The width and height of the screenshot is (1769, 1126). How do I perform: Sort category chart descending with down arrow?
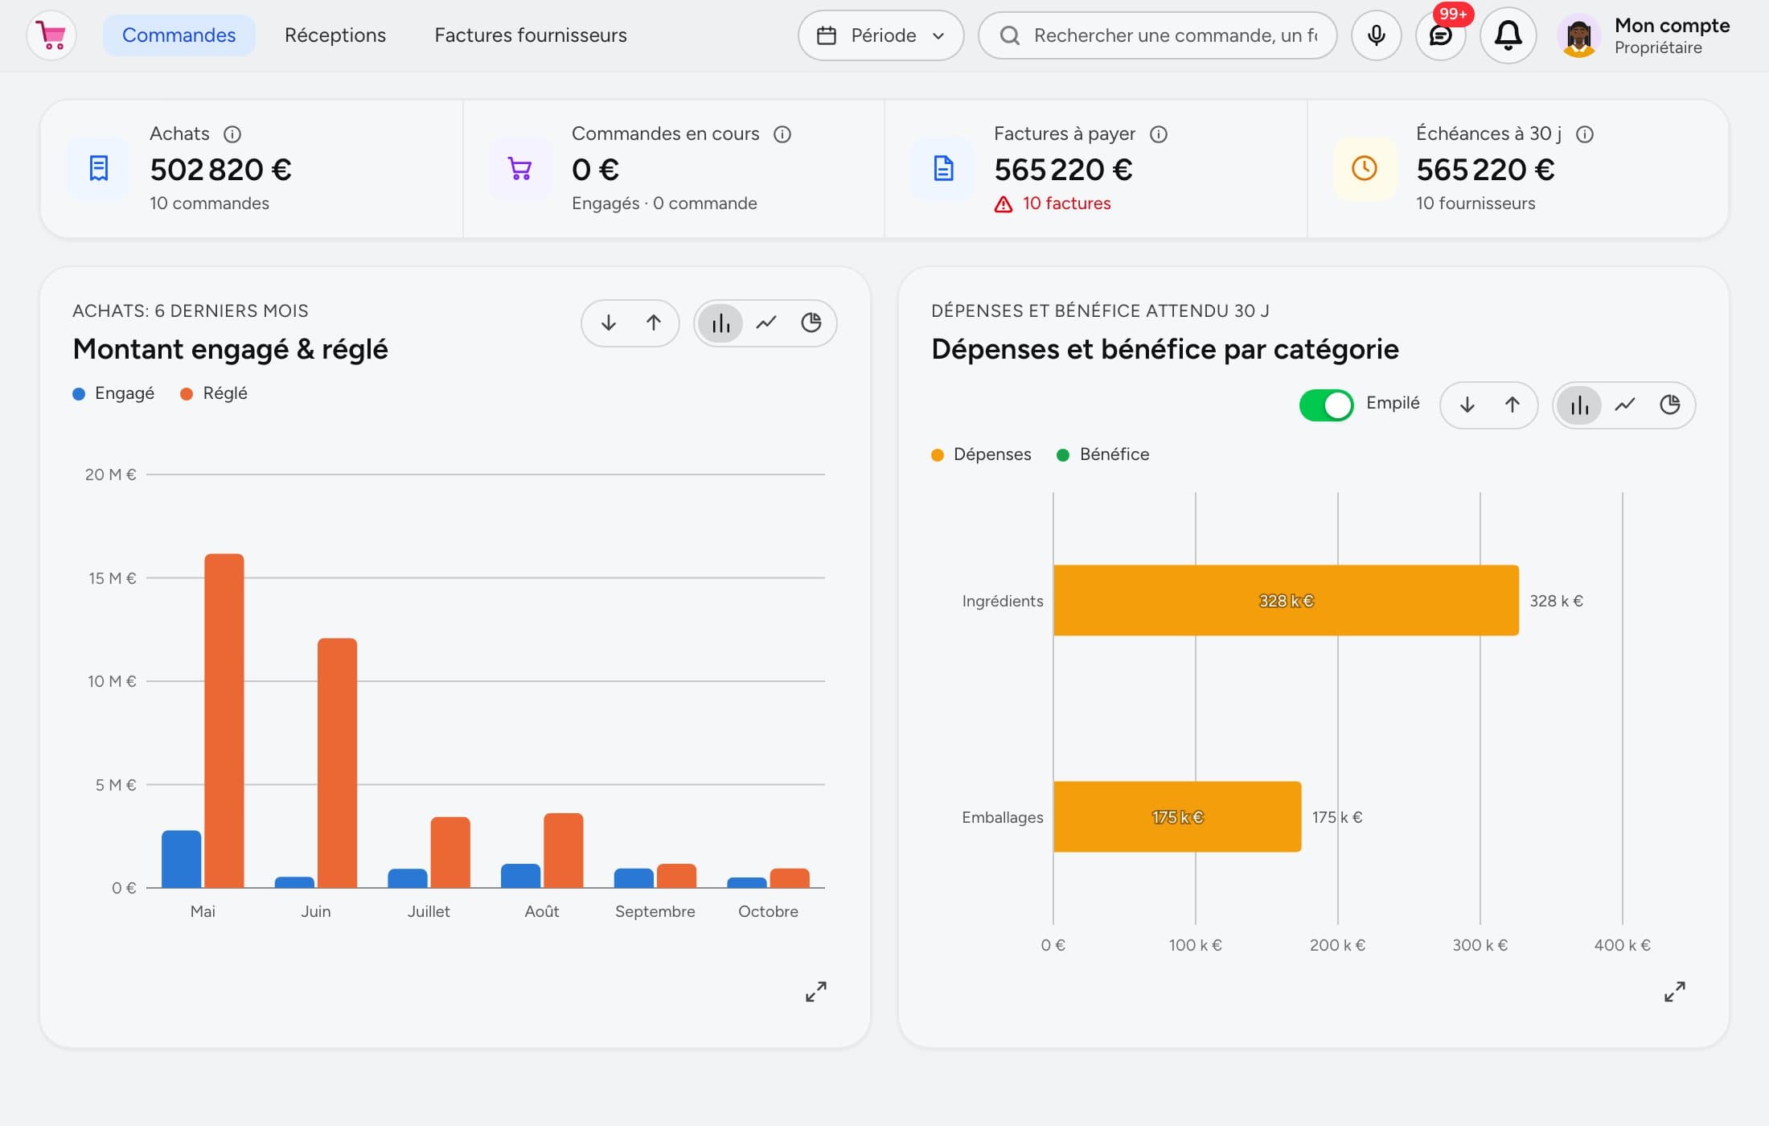coord(1467,405)
